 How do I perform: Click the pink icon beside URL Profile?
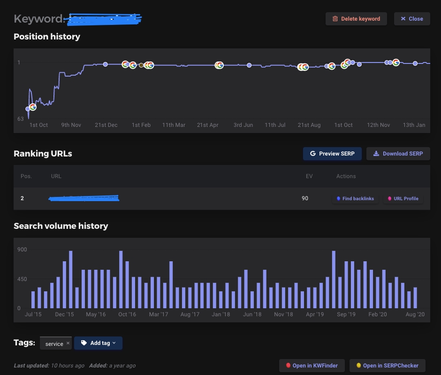pyautogui.click(x=390, y=198)
